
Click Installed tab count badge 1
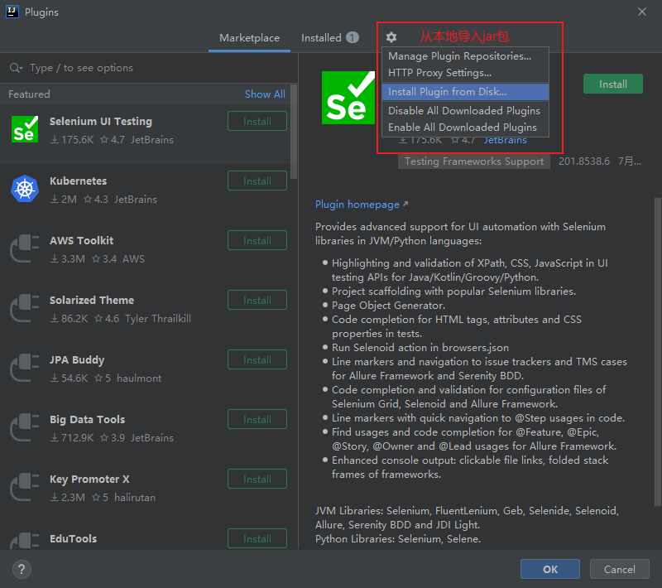353,37
